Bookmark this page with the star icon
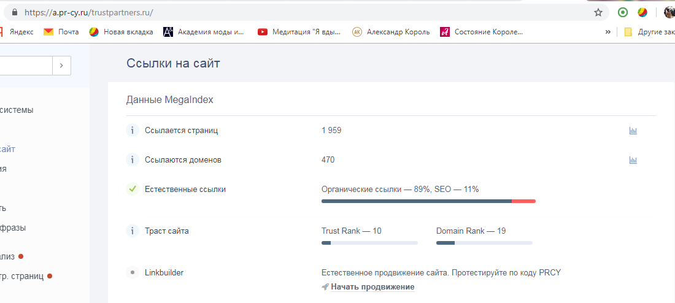 (x=598, y=12)
